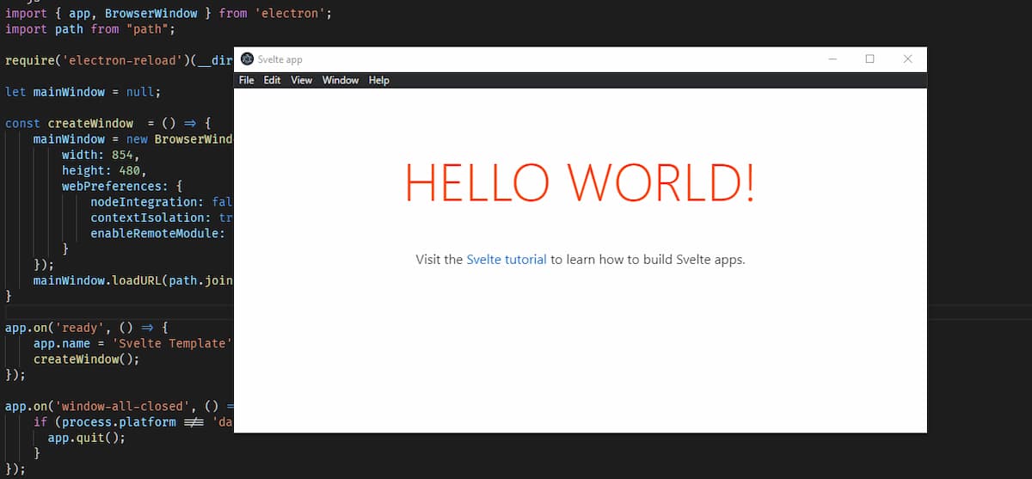Click the 'app.quit();' line in editor
The width and height of the screenshot is (1032, 479).
tap(86, 437)
